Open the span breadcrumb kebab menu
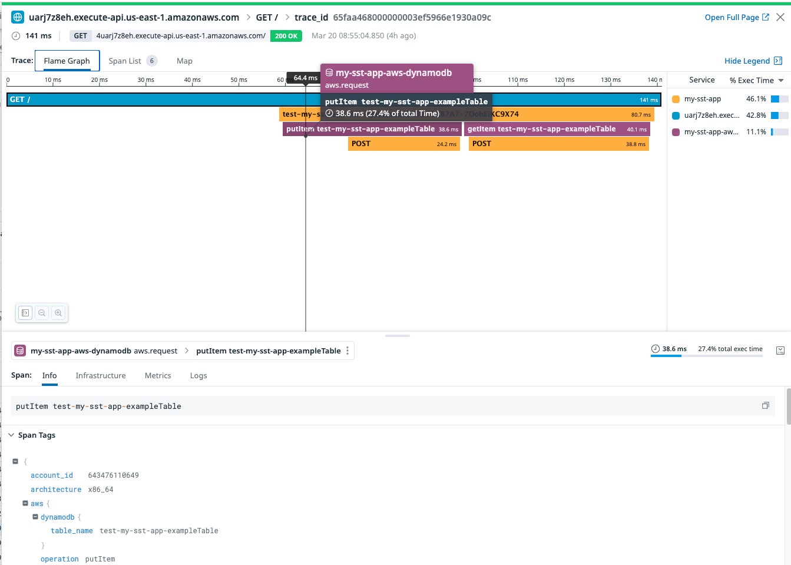The image size is (791, 565). (347, 351)
